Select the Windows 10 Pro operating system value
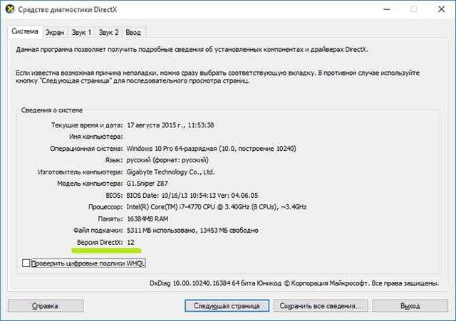 [212, 149]
